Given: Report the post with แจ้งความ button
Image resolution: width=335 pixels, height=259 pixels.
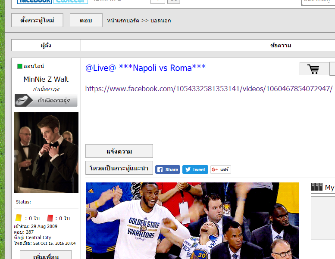Looking at the screenshot, I should [119, 151].
